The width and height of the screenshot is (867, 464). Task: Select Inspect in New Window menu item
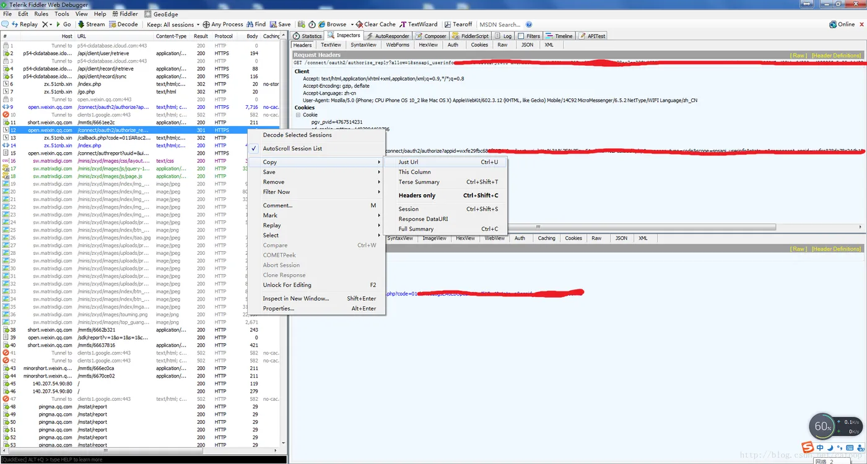pos(316,298)
